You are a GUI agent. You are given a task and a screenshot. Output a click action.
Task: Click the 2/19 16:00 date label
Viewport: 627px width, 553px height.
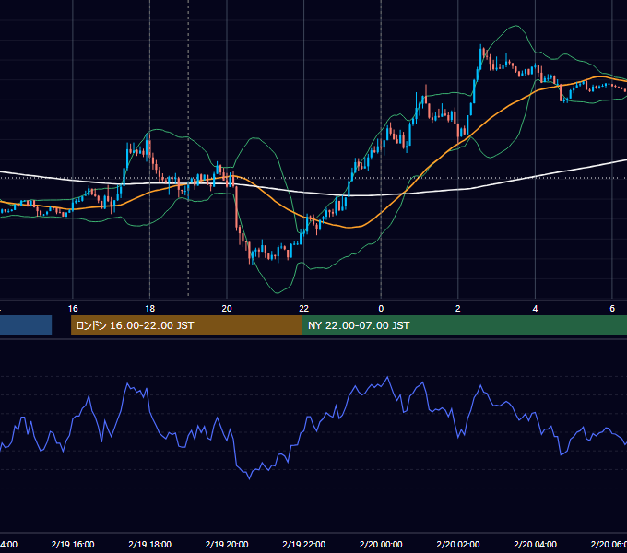[73, 544]
